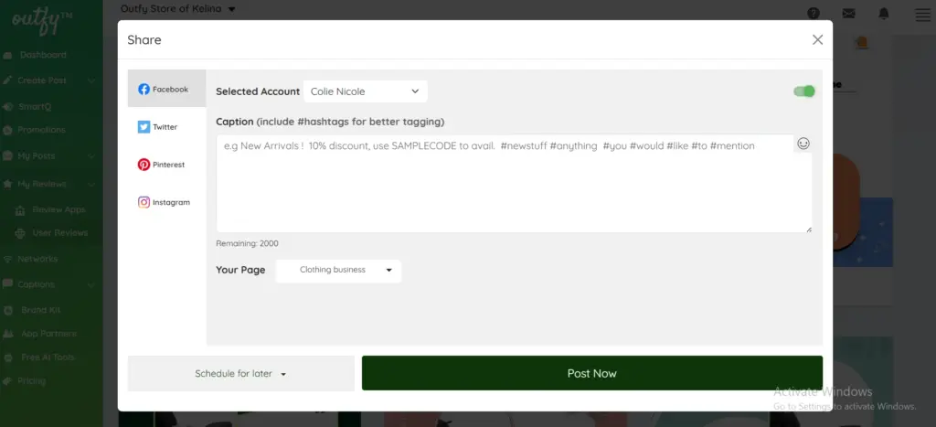
Task: Close the Share dialog
Action: click(817, 39)
